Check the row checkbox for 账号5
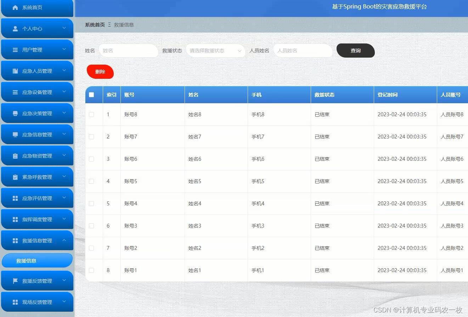468x317 pixels. pyautogui.click(x=91, y=181)
